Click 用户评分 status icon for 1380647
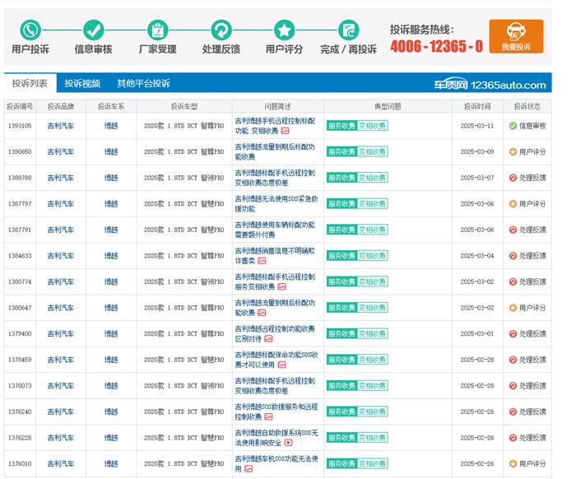The height and width of the screenshot is (479, 576). pos(513,308)
